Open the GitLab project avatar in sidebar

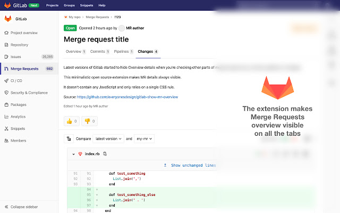coord(8,19)
